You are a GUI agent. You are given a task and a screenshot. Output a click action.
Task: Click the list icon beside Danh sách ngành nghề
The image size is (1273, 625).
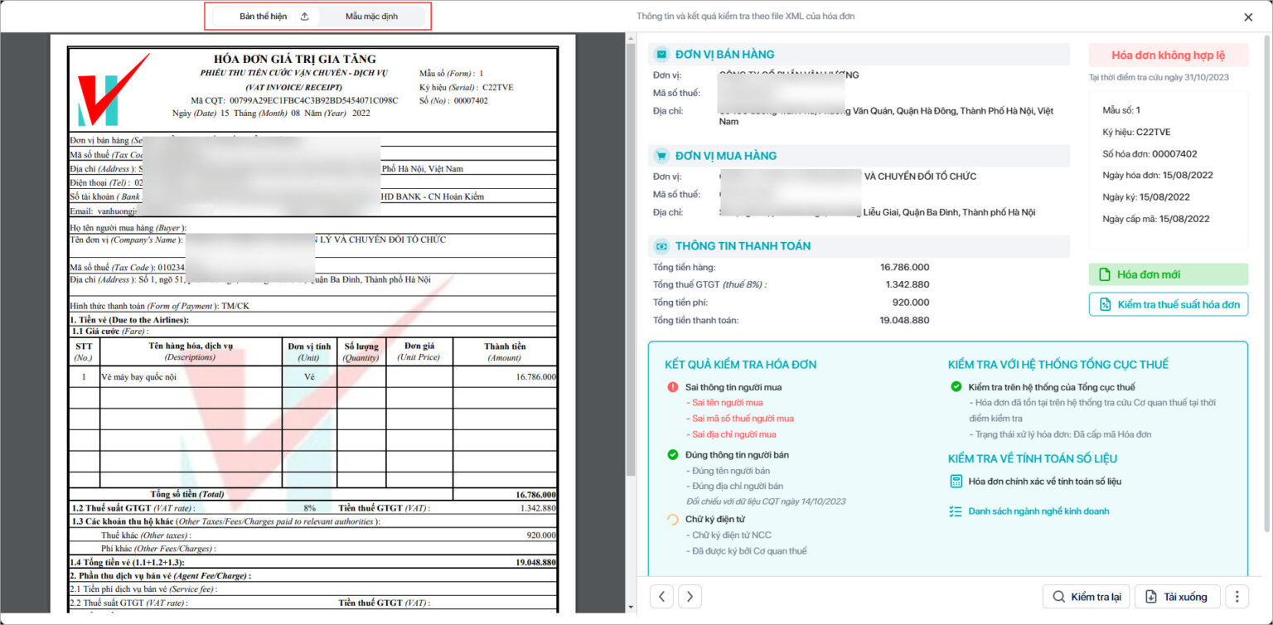point(956,511)
